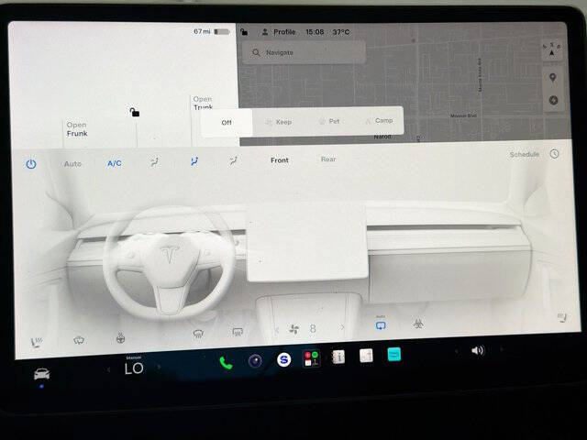
Task: Decrease fan speed with left chevron
Action: (277, 330)
